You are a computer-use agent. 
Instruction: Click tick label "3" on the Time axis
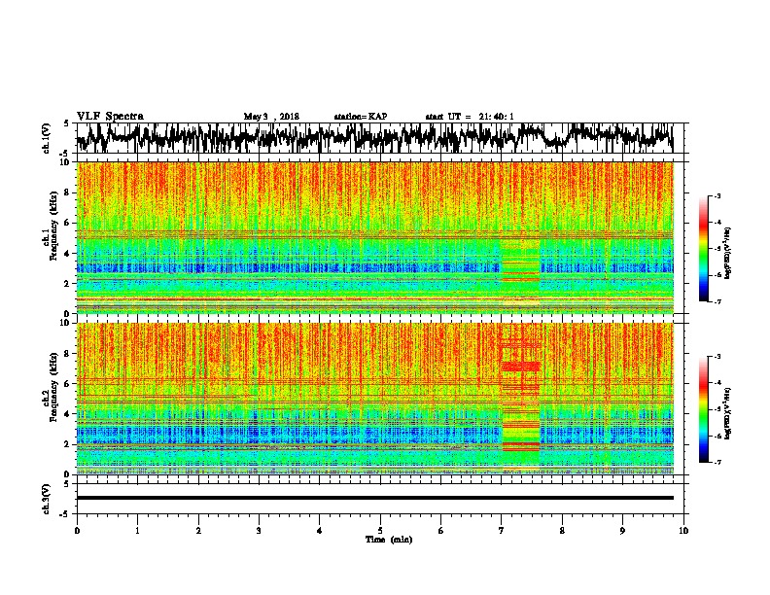tap(259, 531)
